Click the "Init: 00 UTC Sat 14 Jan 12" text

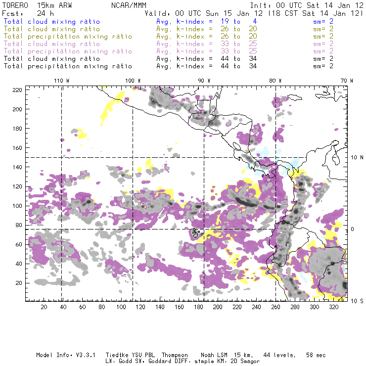click(x=307, y=5)
